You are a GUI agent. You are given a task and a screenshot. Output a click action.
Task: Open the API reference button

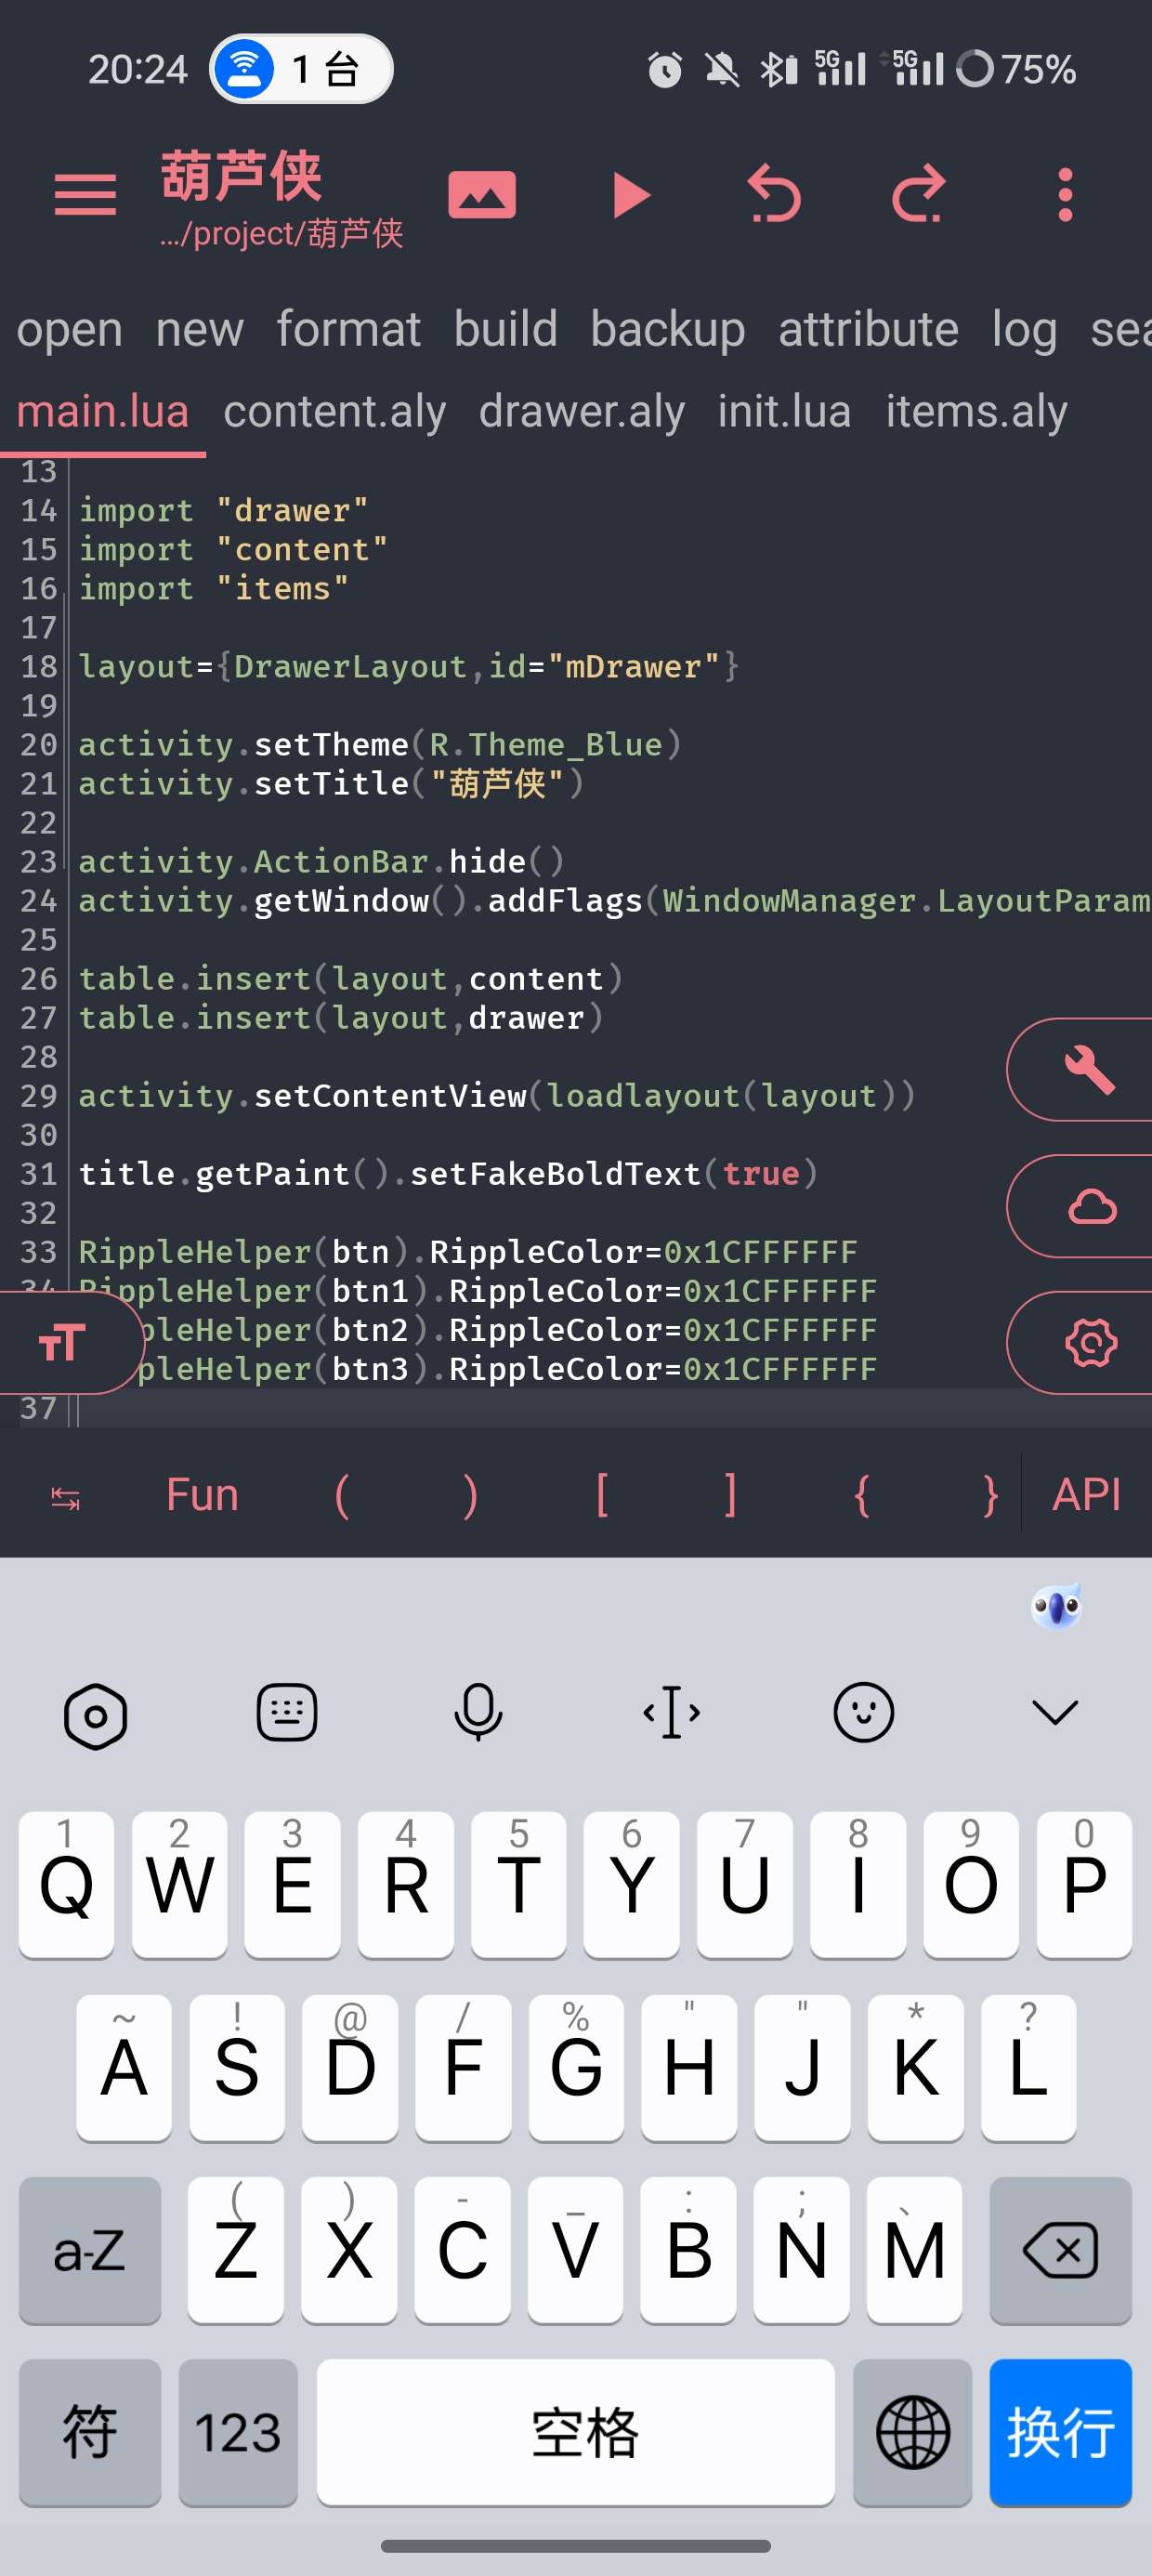tap(1086, 1496)
